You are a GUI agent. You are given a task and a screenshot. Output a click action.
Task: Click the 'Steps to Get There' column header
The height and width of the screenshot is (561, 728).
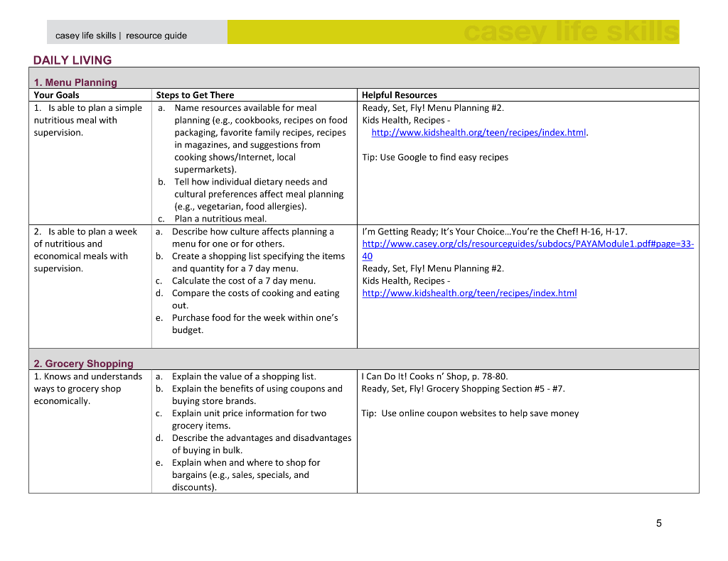195,95
